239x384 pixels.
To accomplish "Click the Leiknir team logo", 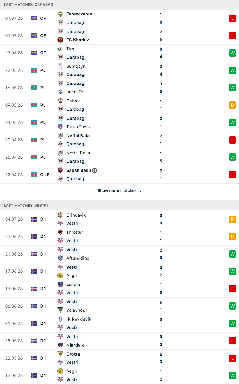I will (x=60, y=285).
